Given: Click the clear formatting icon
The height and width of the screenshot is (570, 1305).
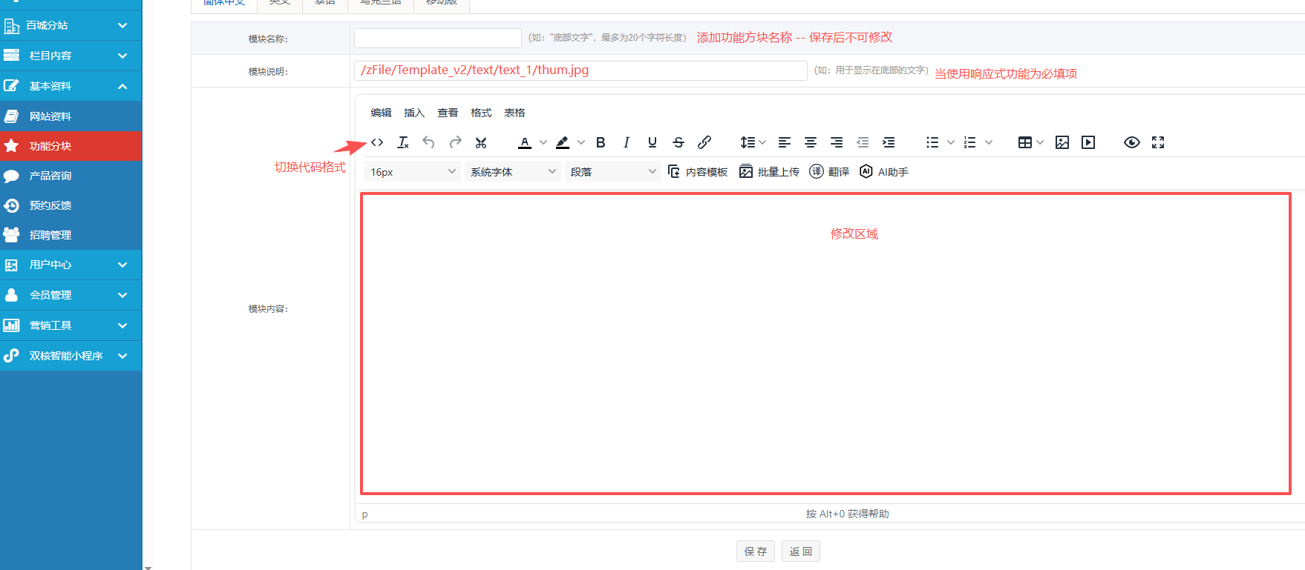Looking at the screenshot, I should [403, 142].
